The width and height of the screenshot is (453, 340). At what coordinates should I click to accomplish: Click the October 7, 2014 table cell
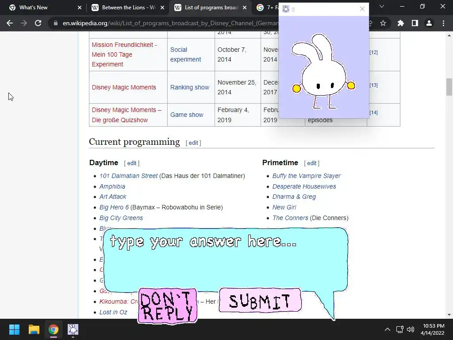click(238, 54)
